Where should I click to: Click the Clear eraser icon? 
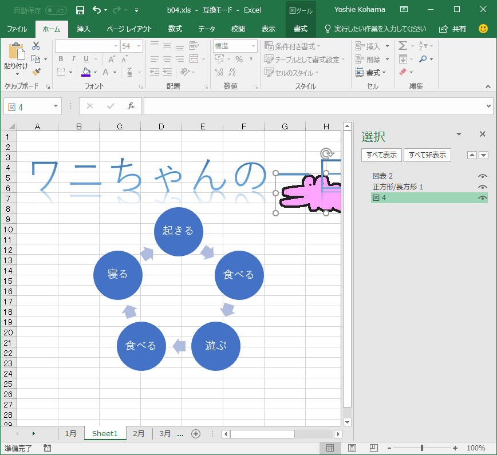click(403, 72)
